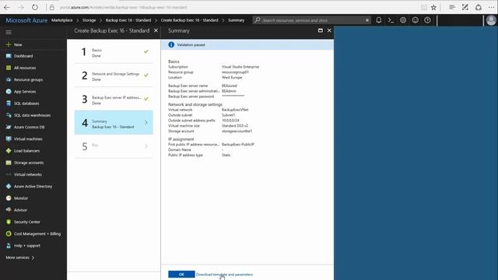Open browser hub lines icon
Viewport: 498px width, 280px height.
452,7
